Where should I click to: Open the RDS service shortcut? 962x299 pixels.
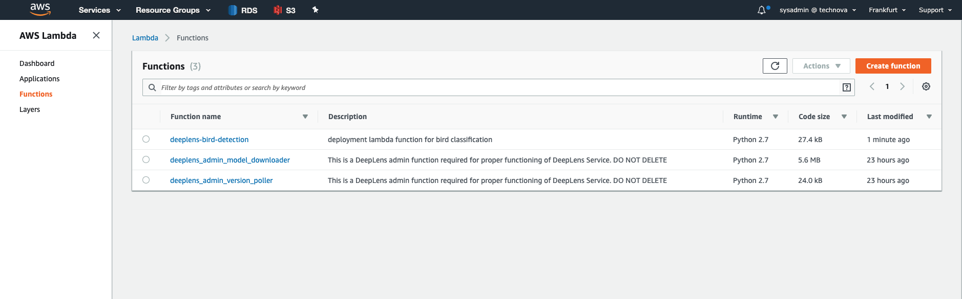(x=243, y=10)
